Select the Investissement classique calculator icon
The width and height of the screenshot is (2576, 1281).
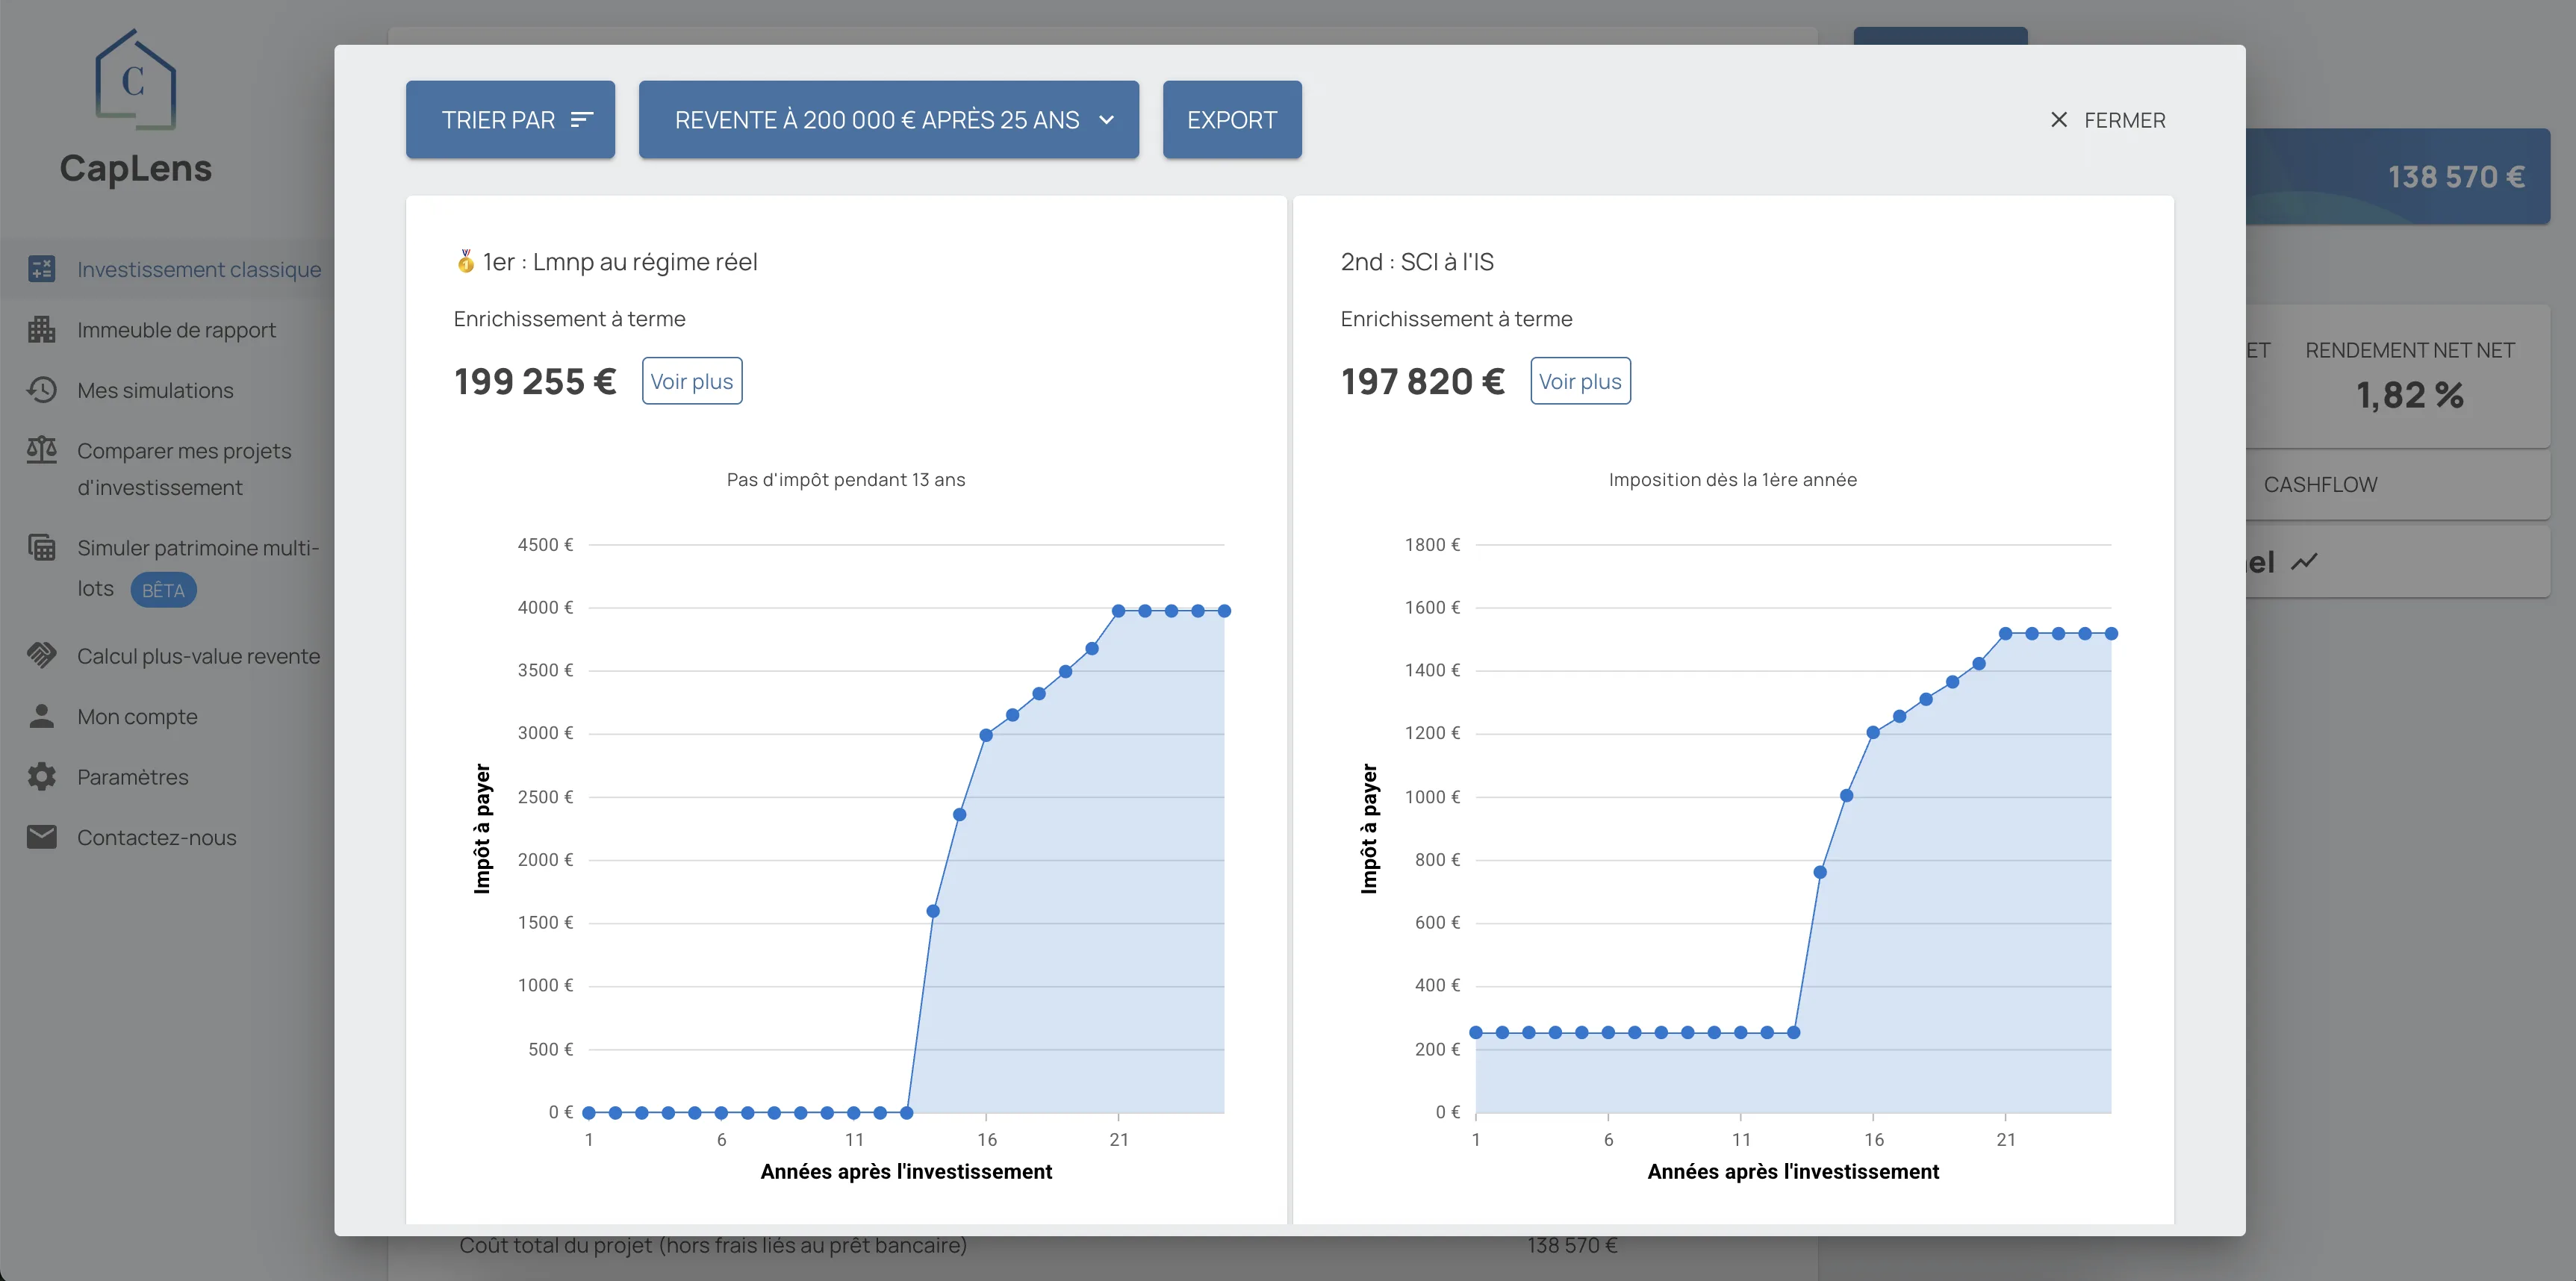click(x=41, y=269)
